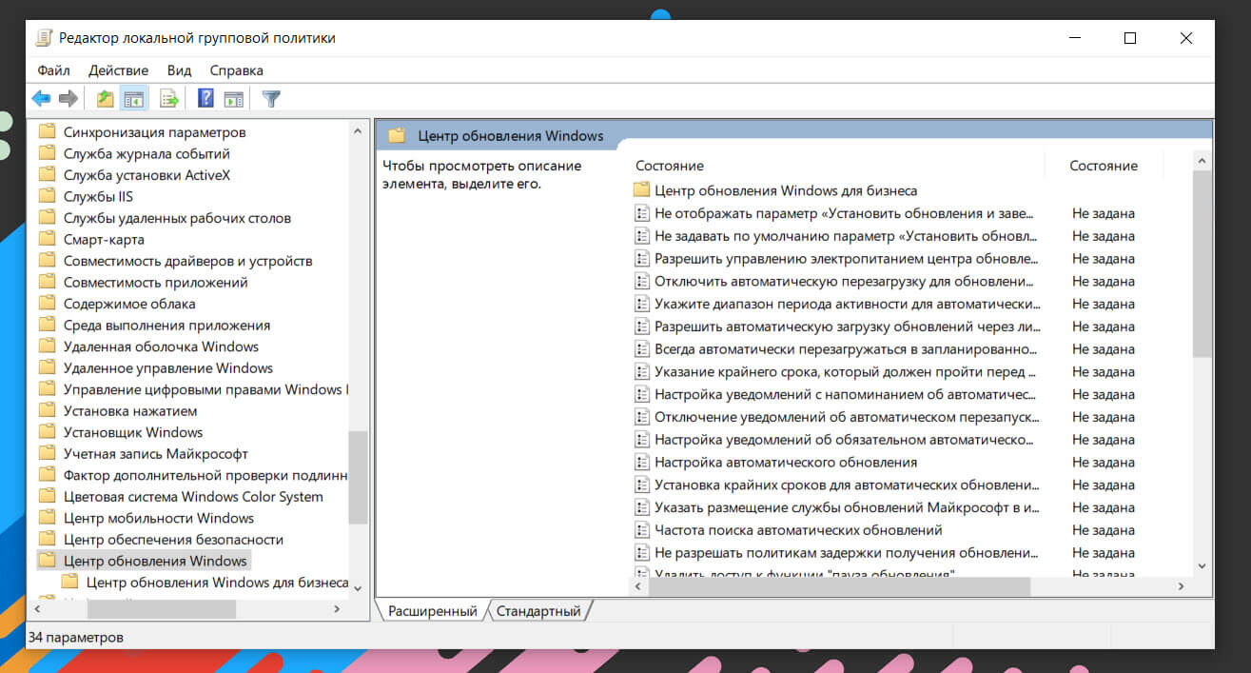Sort by the Состояние header above policy names
The image size is (1251, 673).
(670, 166)
